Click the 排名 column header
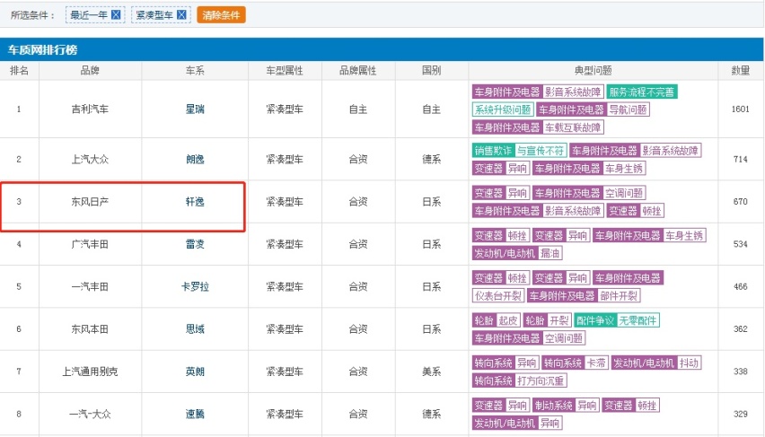The image size is (765, 437). [19, 71]
